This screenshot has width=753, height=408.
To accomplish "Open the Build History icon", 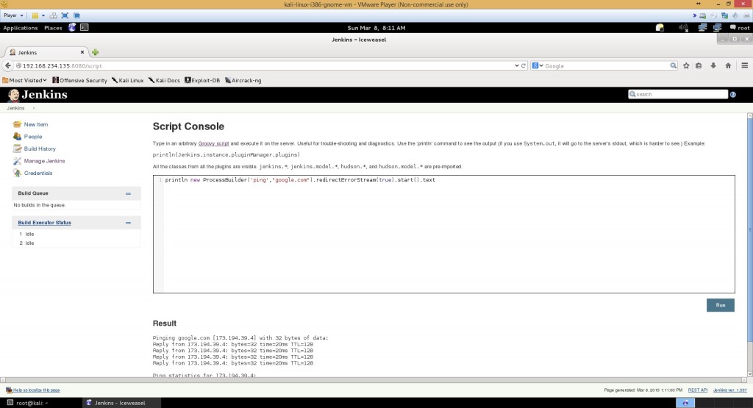I will click(x=18, y=148).
